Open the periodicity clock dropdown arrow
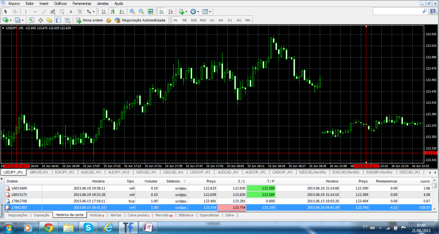The width and height of the screenshot is (439, 234). [198, 11]
